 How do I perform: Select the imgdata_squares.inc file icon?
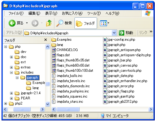tap(53, 96)
